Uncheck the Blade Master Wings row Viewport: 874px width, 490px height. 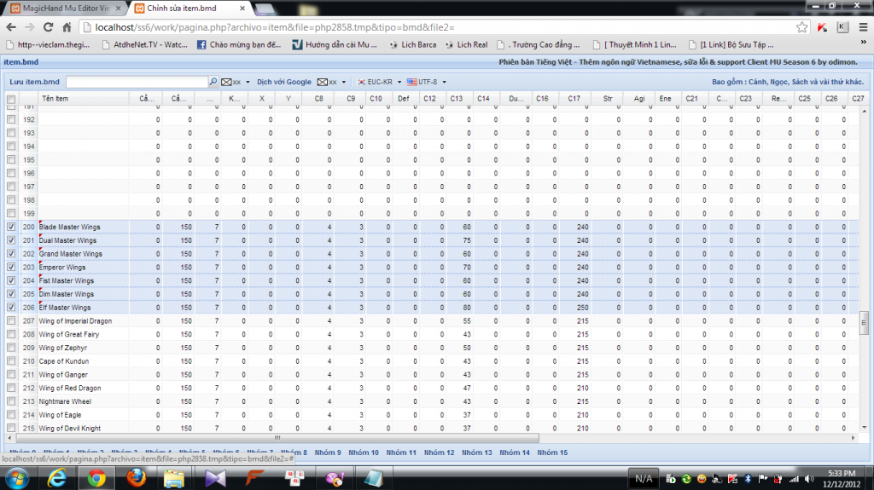tap(11, 228)
